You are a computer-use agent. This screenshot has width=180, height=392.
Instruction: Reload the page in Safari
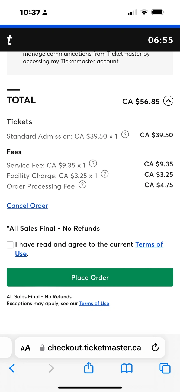coord(155,347)
